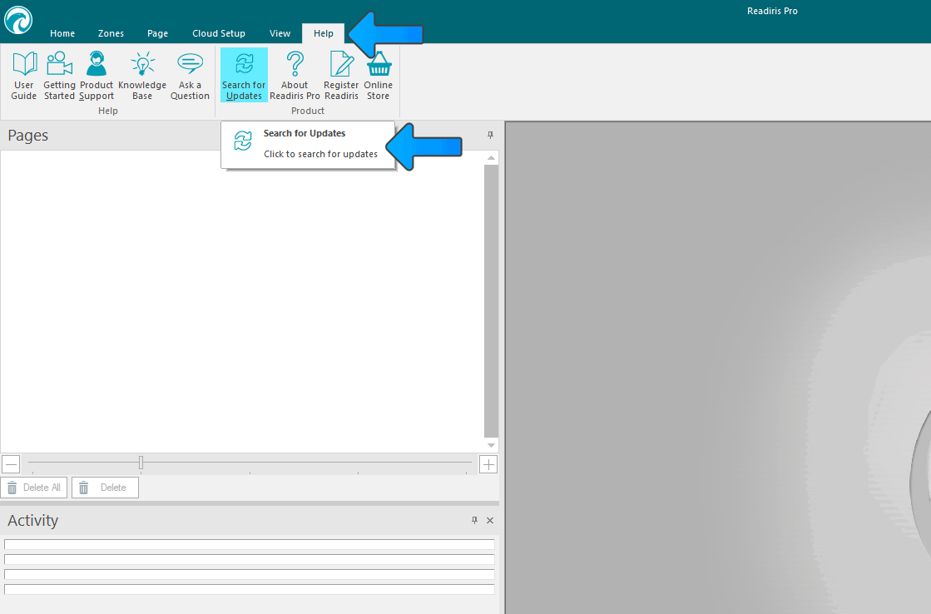This screenshot has height=614, width=931.
Task: Click the Ask a Question icon
Action: [190, 76]
